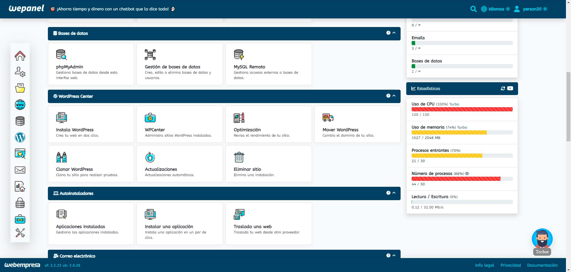Click the Uso de memoria progress bar
The height and width of the screenshot is (272, 571).
click(462, 132)
